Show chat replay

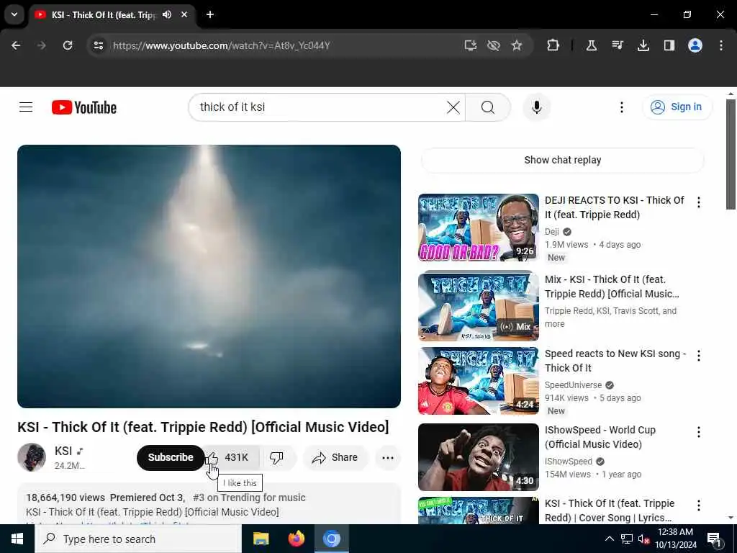(x=563, y=160)
